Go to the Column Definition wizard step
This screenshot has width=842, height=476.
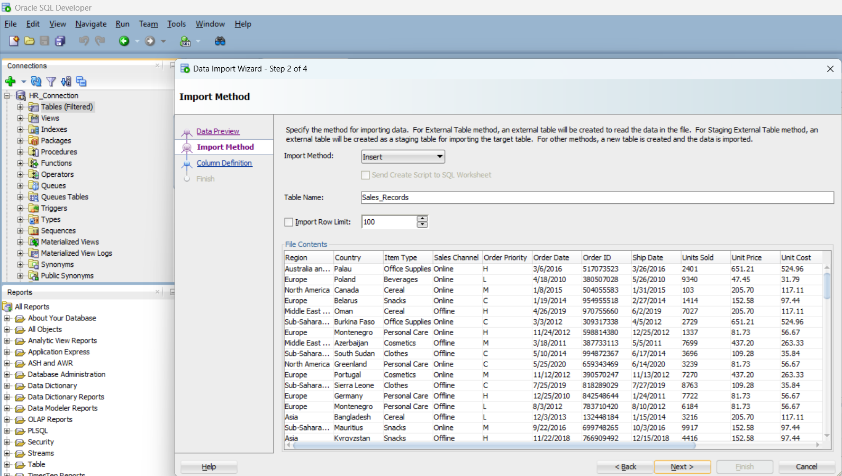(x=224, y=163)
